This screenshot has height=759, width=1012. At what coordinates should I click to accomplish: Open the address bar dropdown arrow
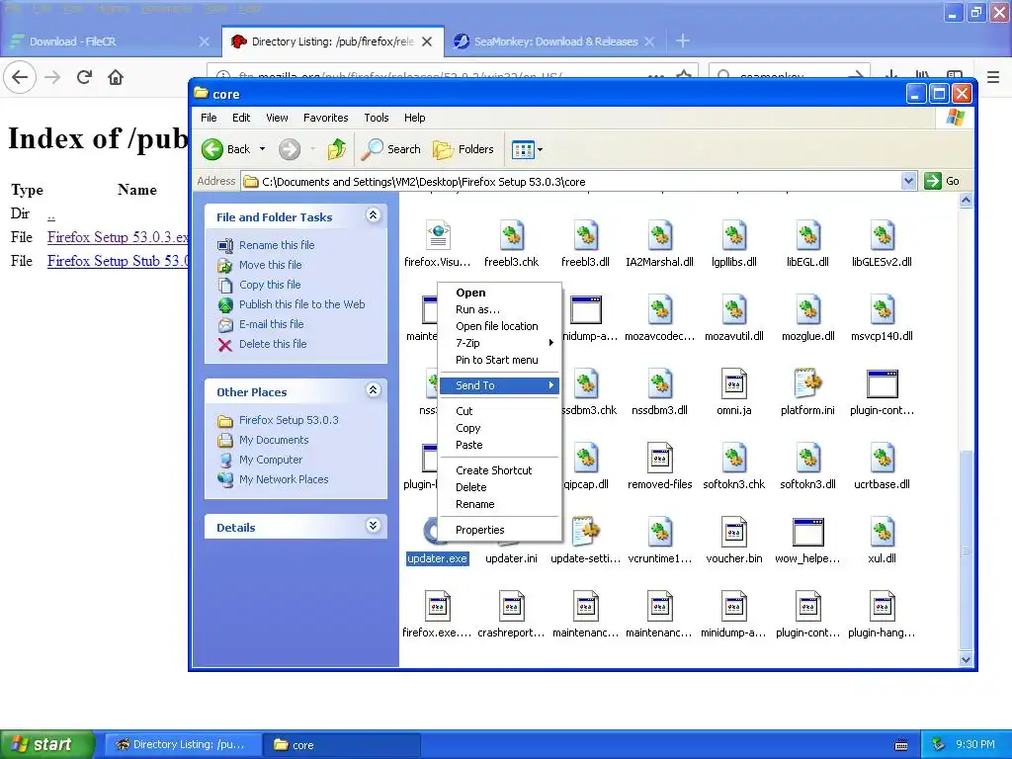908,182
